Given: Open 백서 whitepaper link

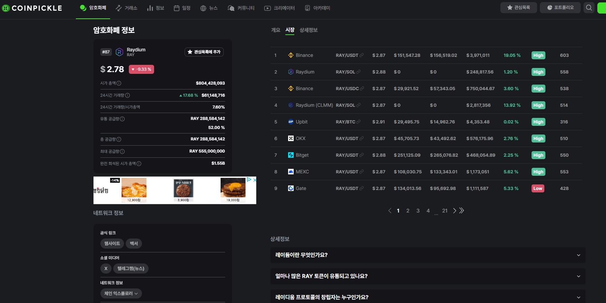Looking at the screenshot, I should (x=134, y=243).
